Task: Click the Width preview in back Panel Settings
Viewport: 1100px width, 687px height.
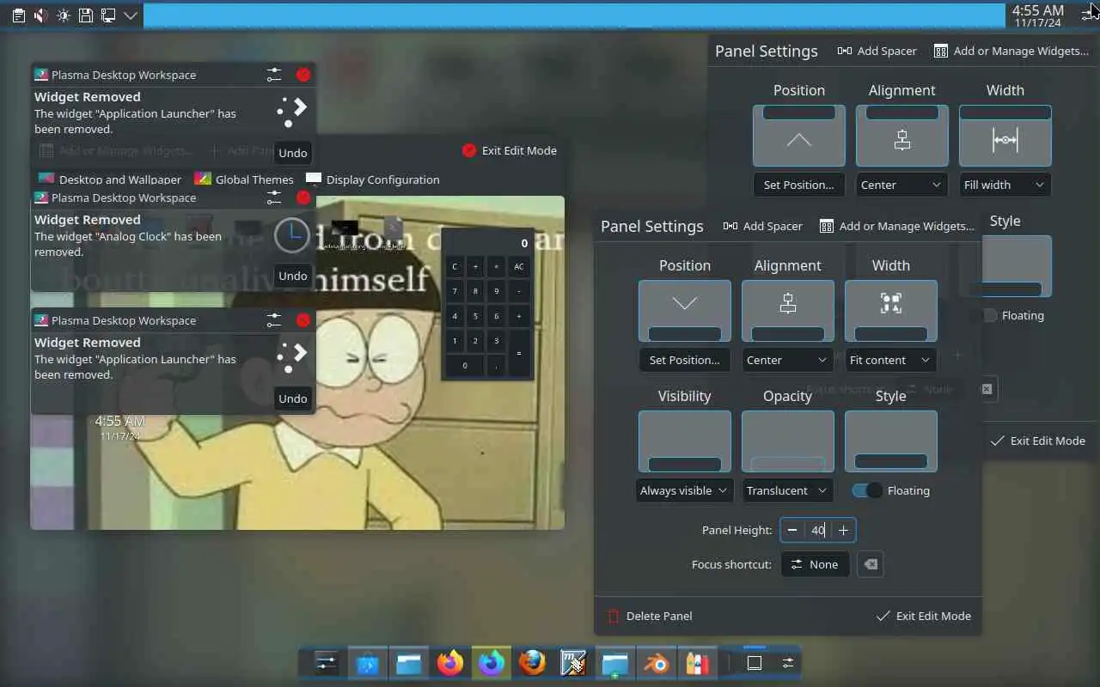Action: pyautogui.click(x=1005, y=136)
